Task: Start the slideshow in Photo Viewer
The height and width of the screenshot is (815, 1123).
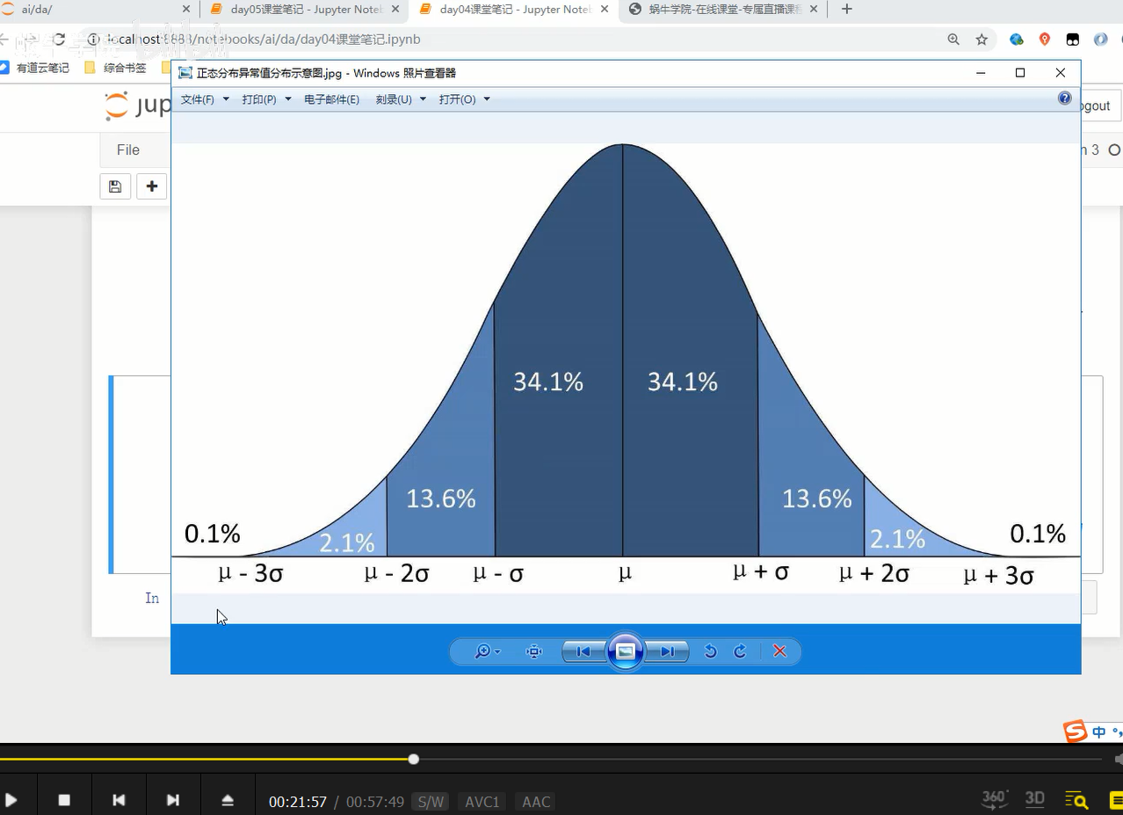Action: click(x=625, y=651)
